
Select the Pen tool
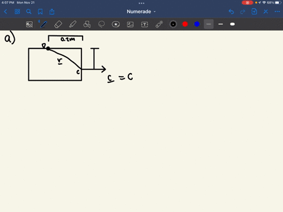pyautogui.click(x=44, y=24)
